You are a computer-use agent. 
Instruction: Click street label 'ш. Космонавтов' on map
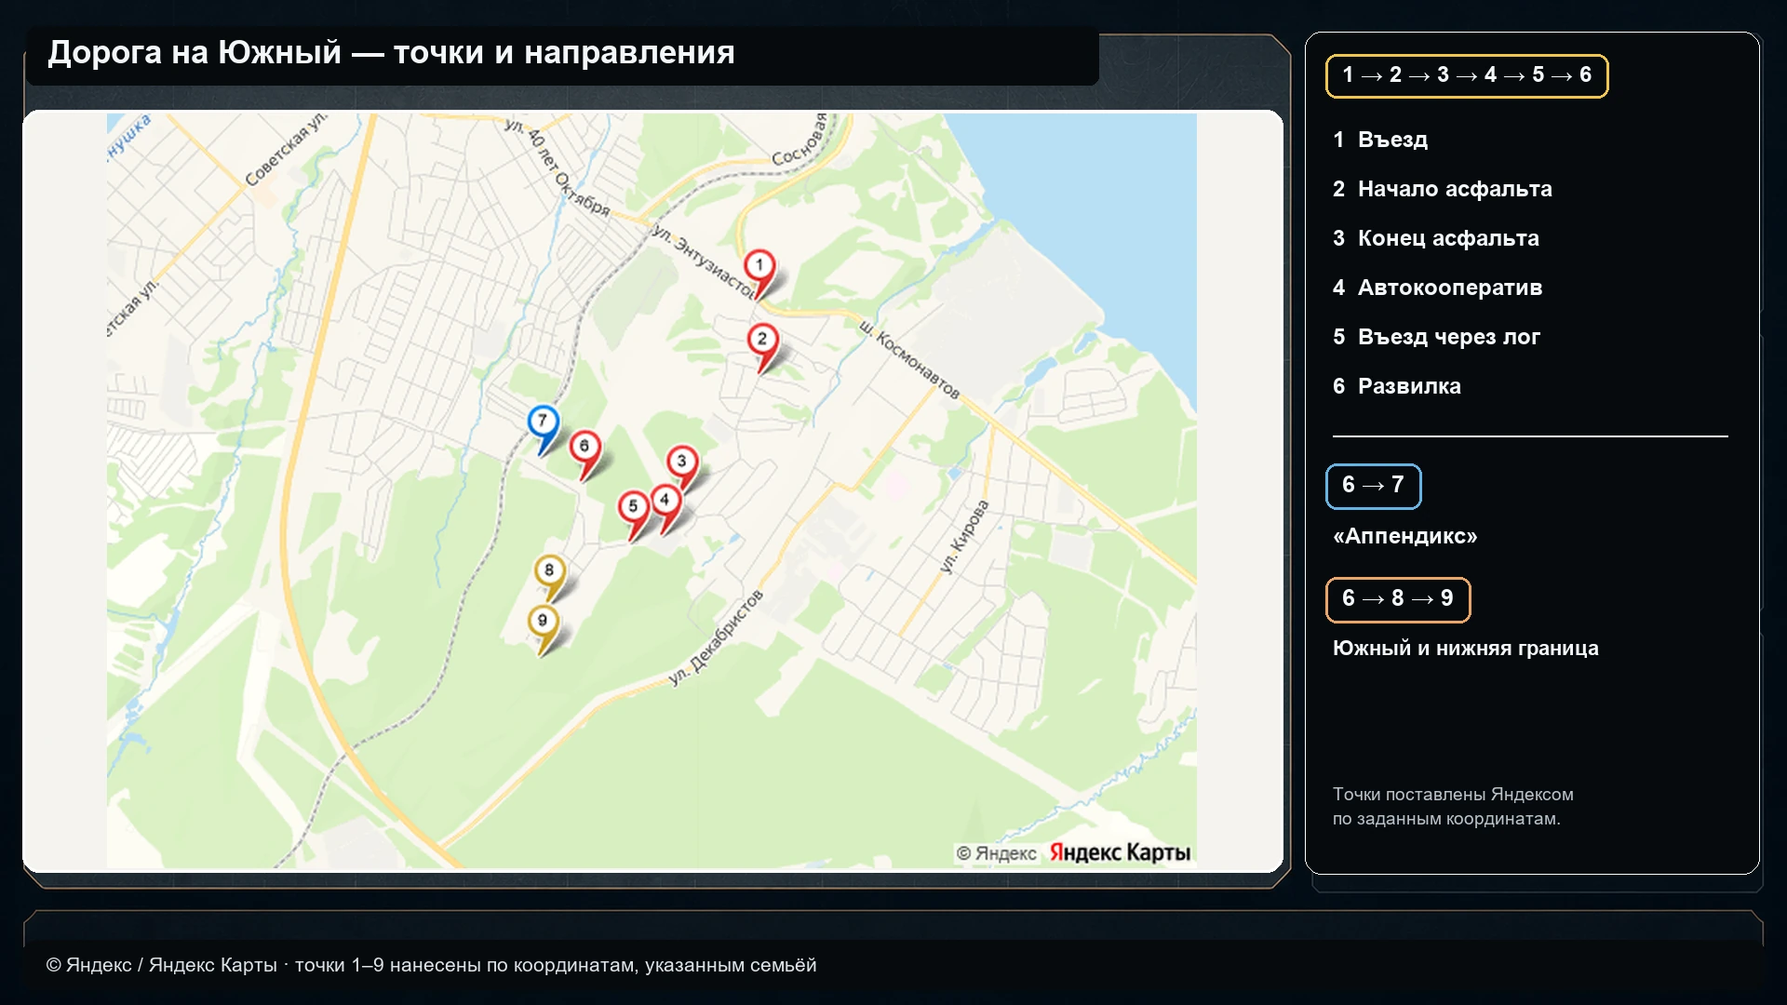[x=908, y=359]
